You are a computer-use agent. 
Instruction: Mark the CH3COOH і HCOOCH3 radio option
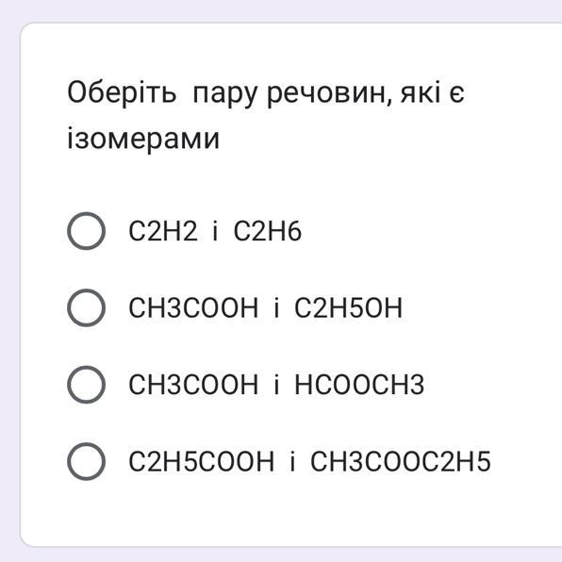click(x=86, y=385)
